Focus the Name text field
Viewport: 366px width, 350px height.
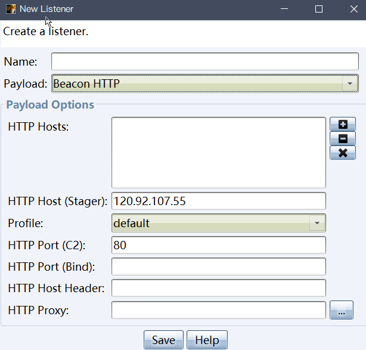pyautogui.click(x=204, y=61)
